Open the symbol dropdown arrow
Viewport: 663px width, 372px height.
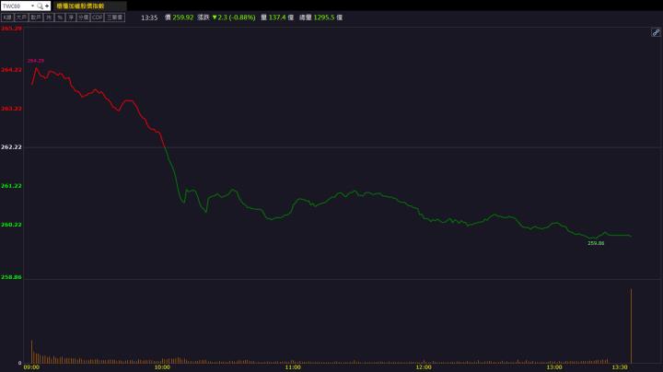32,6
